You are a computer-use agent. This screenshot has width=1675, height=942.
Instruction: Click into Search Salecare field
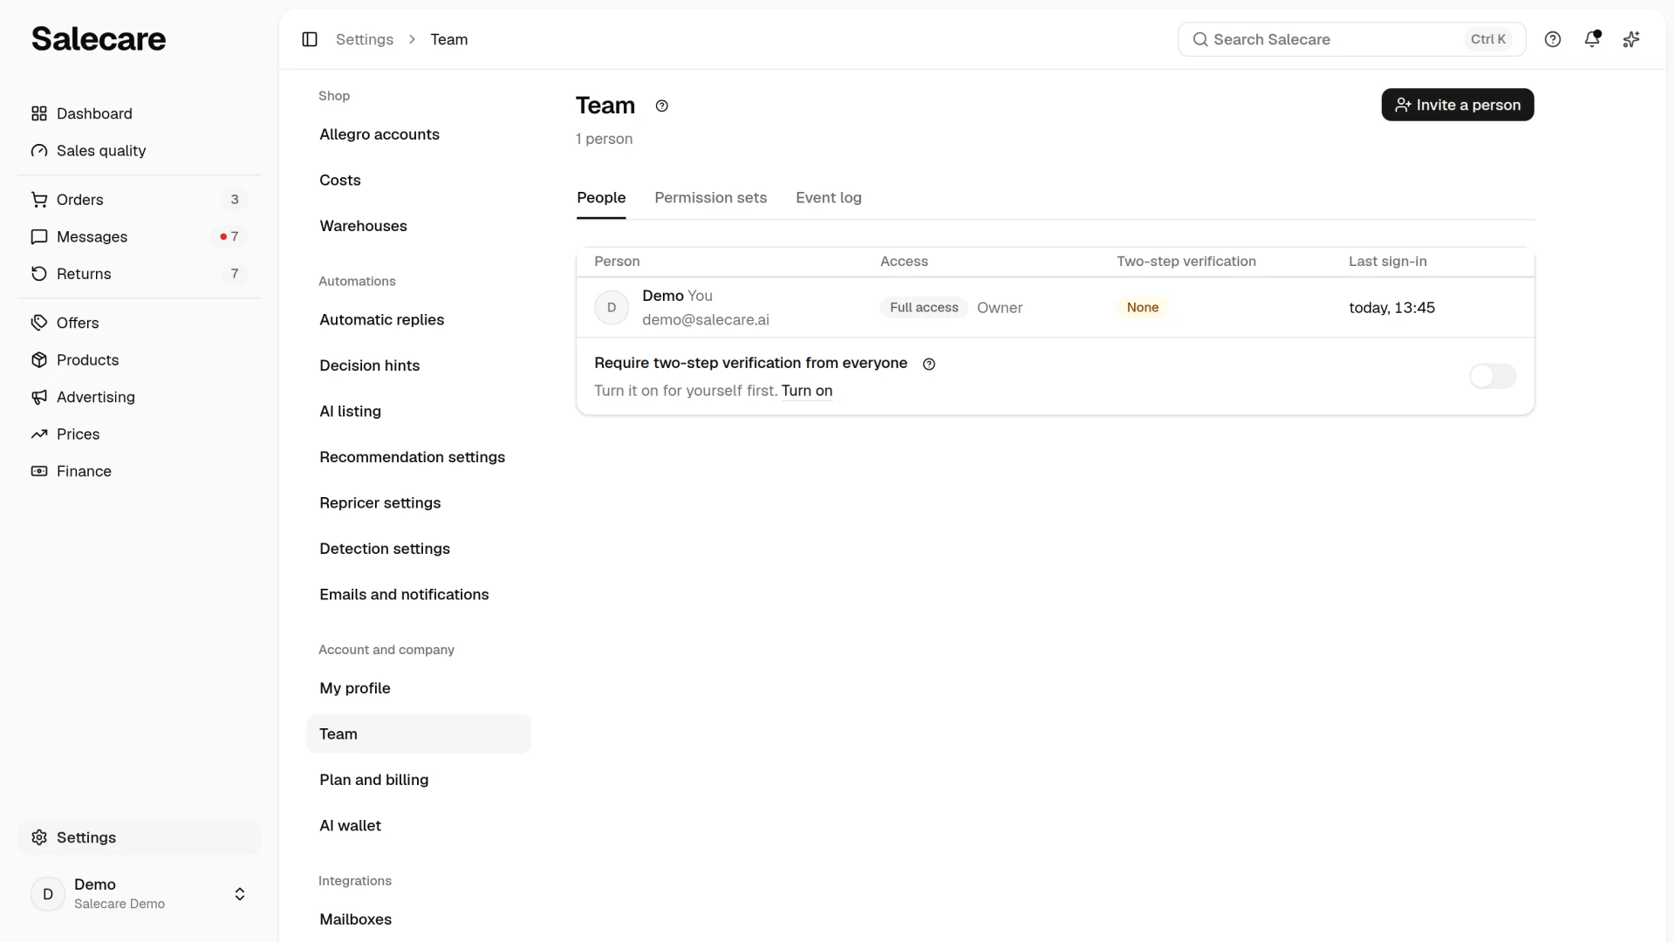coord(1352,39)
